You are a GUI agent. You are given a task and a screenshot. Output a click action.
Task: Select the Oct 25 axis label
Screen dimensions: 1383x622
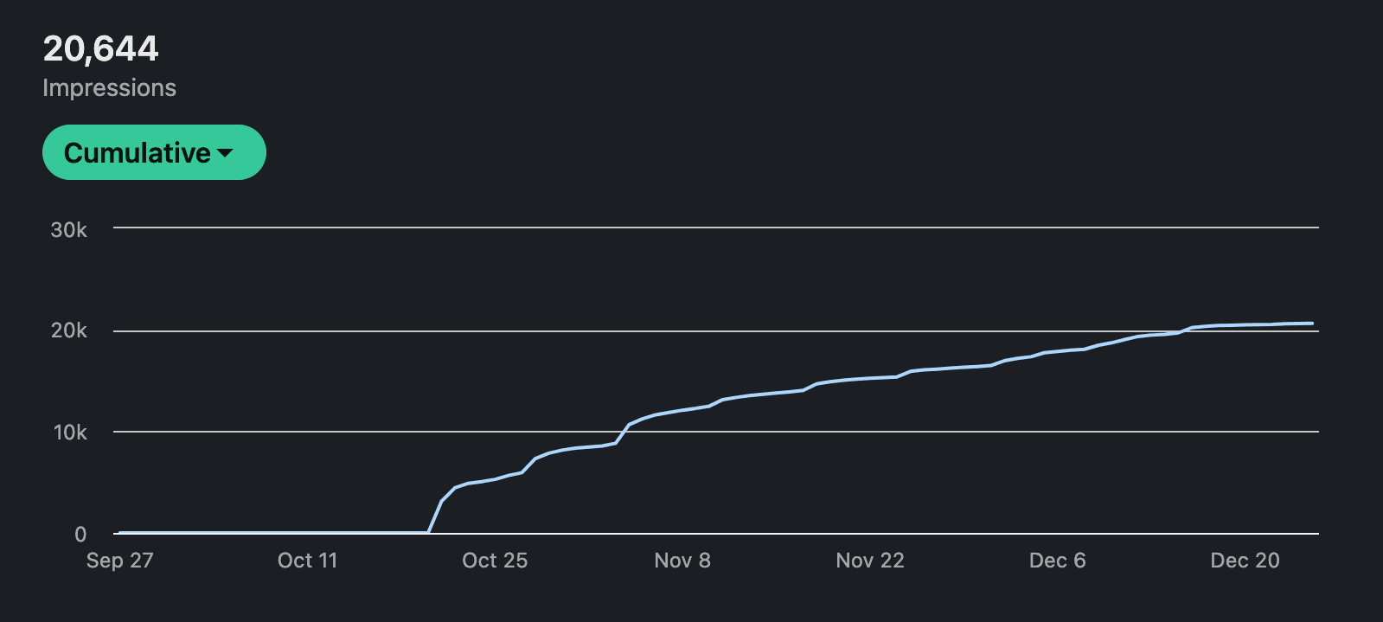click(x=495, y=561)
